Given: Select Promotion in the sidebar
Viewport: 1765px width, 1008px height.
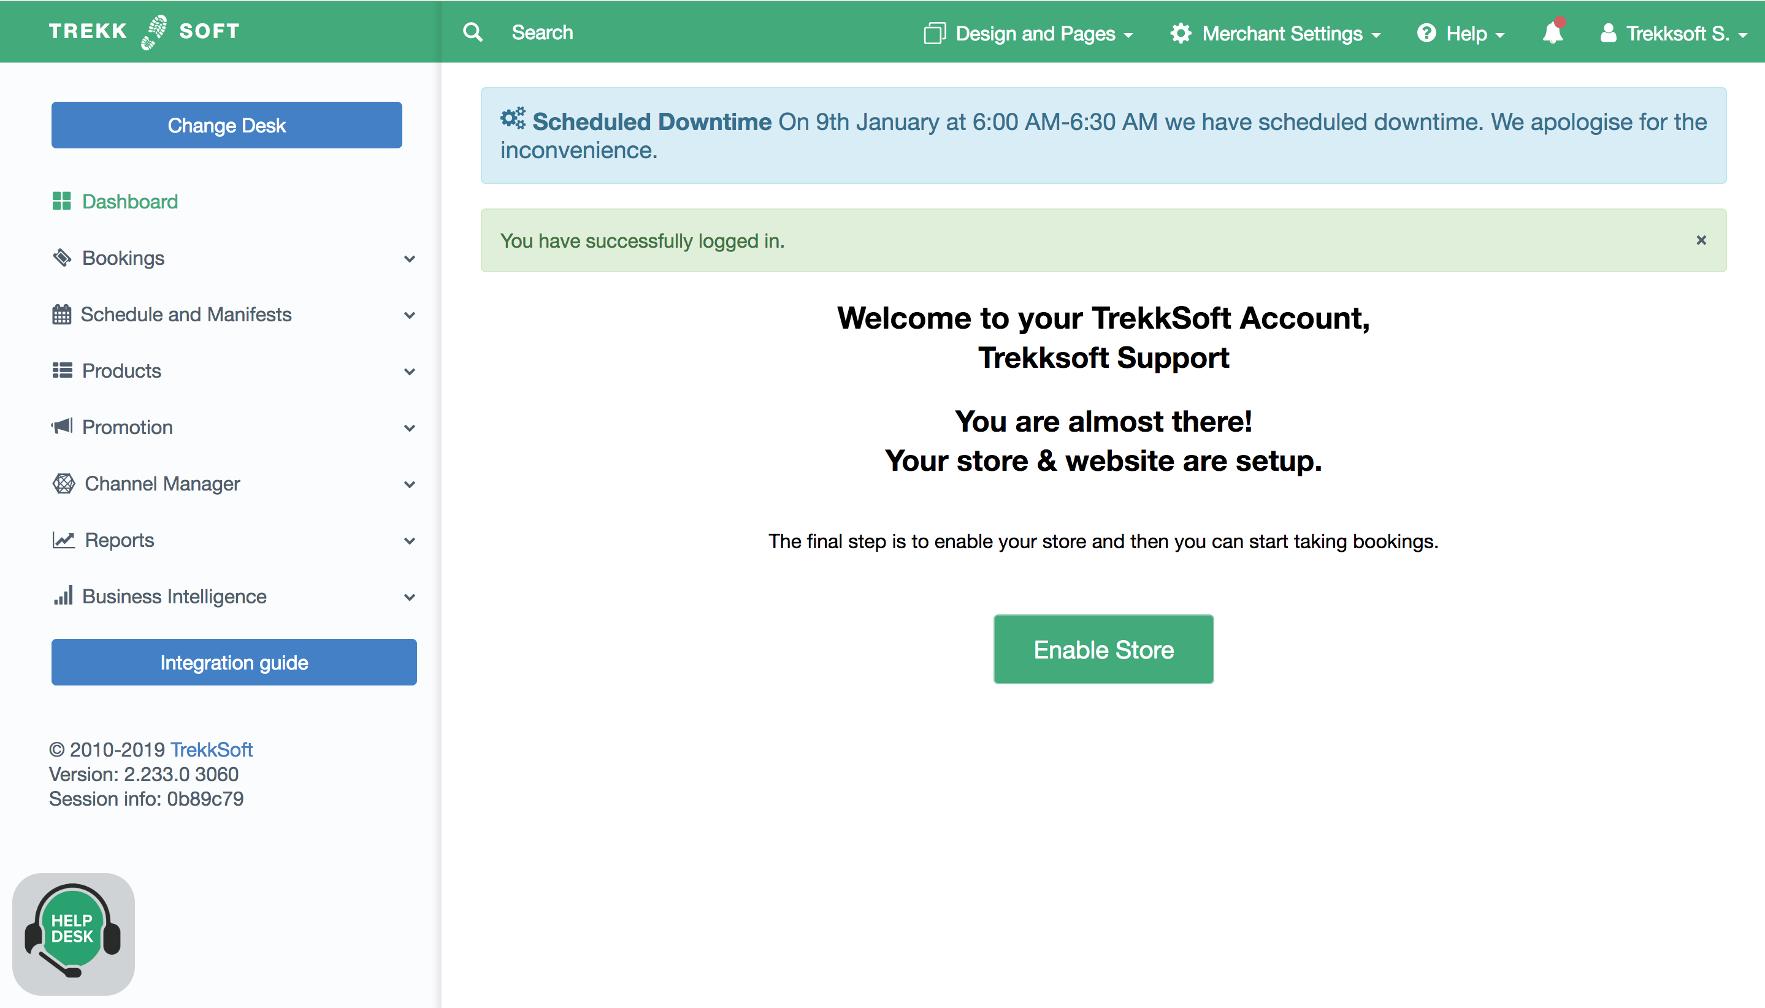Looking at the screenshot, I should [128, 427].
